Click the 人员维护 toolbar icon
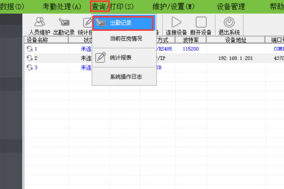The image size is (284, 189). 39,22
